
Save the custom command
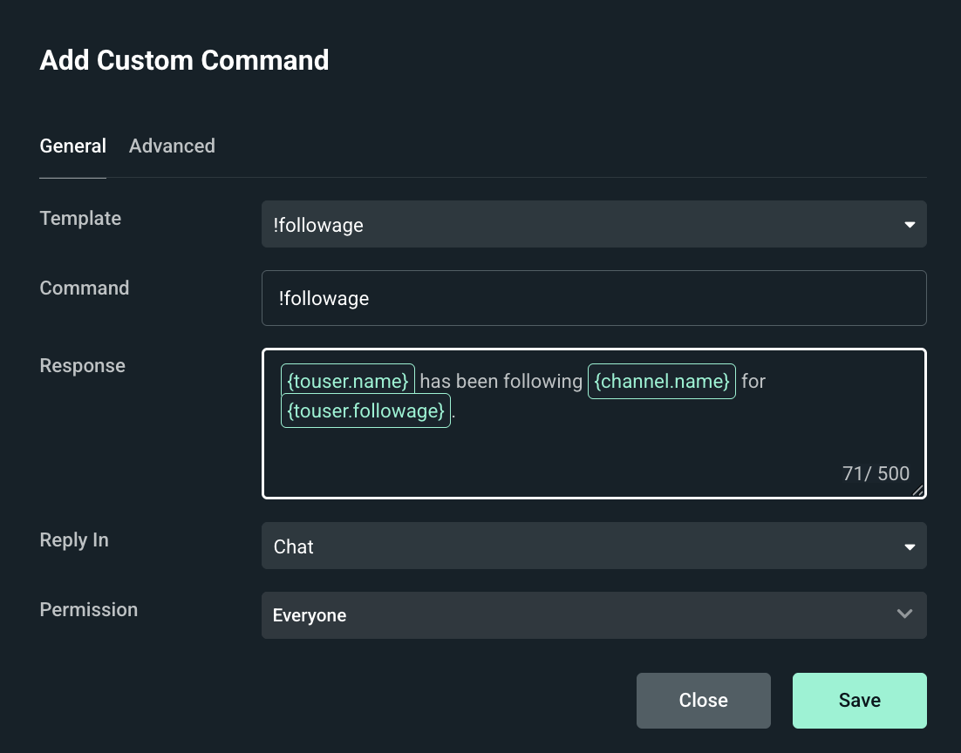tap(859, 701)
